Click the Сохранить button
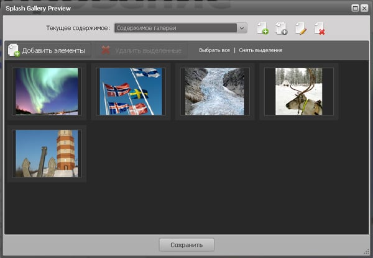The width and height of the screenshot is (373, 258). (186, 245)
